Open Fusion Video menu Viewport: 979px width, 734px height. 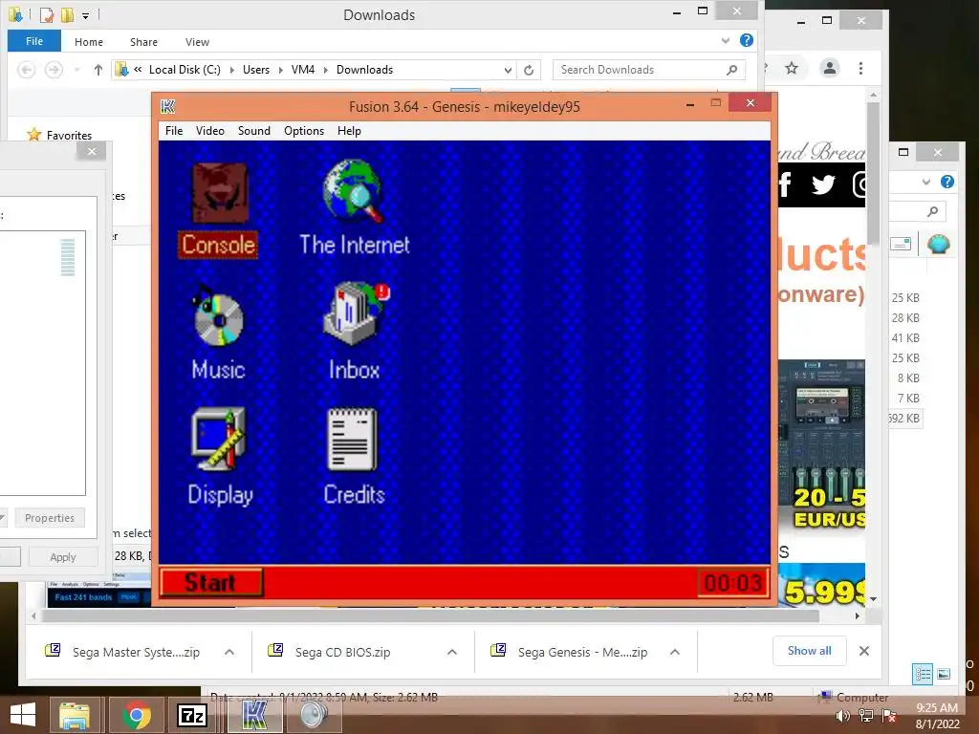(209, 130)
